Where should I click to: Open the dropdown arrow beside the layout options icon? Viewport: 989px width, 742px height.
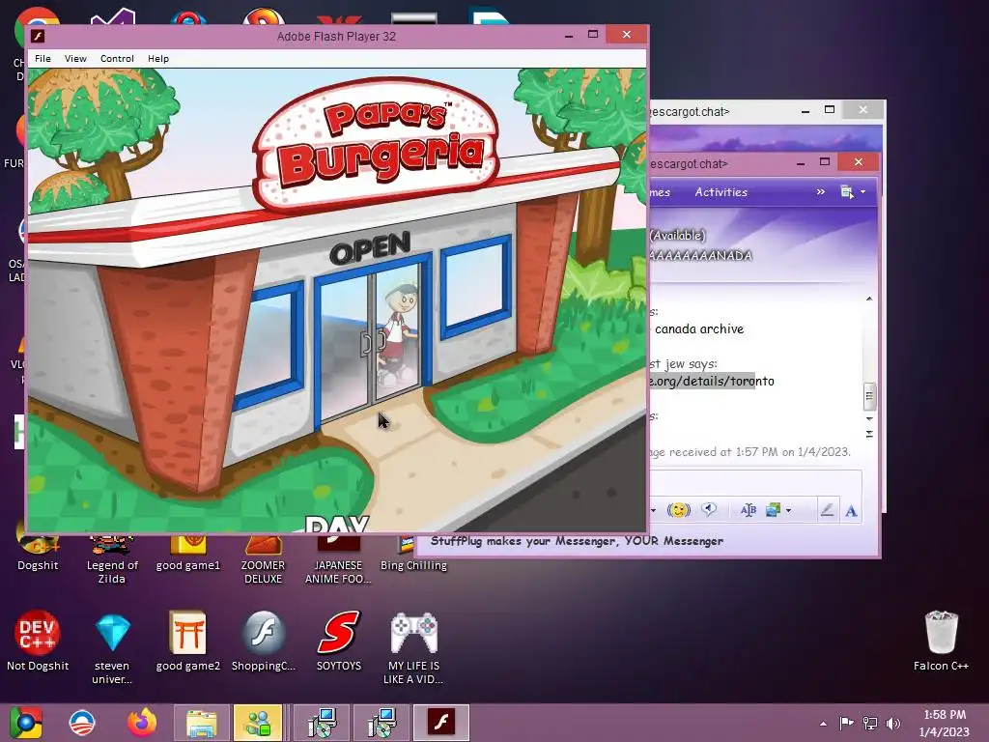862,192
